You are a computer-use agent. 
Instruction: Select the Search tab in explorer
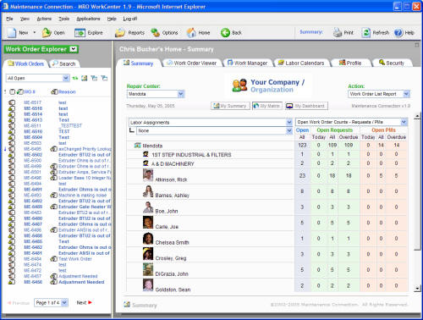[x=64, y=63]
